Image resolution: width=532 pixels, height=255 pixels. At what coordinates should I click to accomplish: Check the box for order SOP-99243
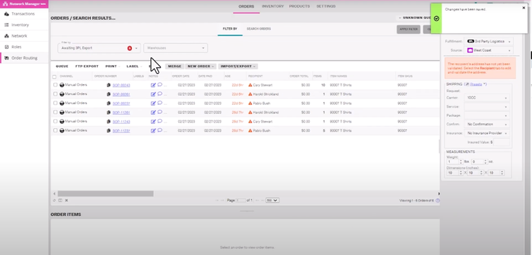(55, 85)
